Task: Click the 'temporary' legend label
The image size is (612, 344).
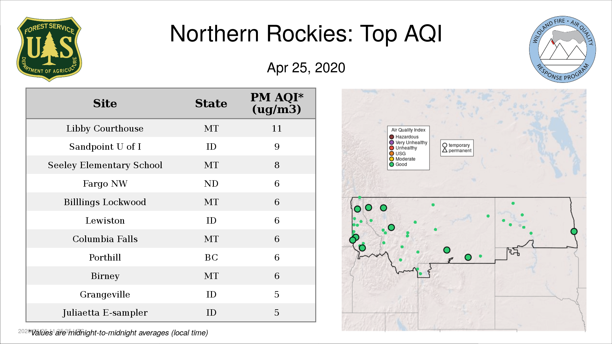Action: pos(459,145)
